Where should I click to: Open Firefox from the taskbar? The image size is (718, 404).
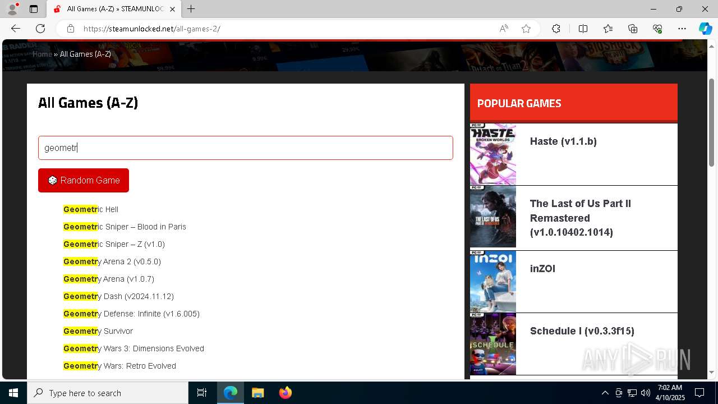point(285,393)
